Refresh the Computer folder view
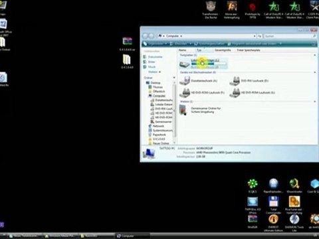 (x=260, y=36)
